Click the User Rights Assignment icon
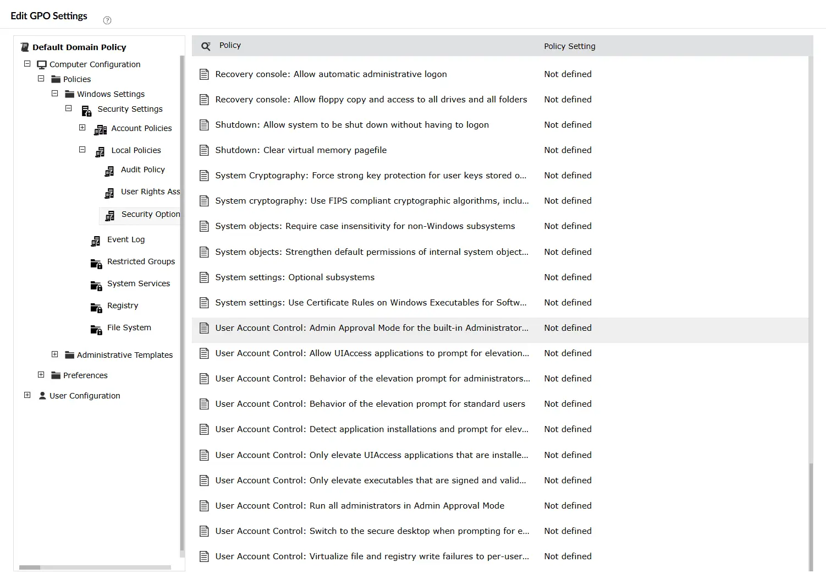The width and height of the screenshot is (826, 573). click(109, 193)
